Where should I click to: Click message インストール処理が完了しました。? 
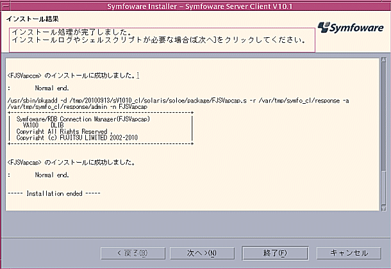pos(72,32)
